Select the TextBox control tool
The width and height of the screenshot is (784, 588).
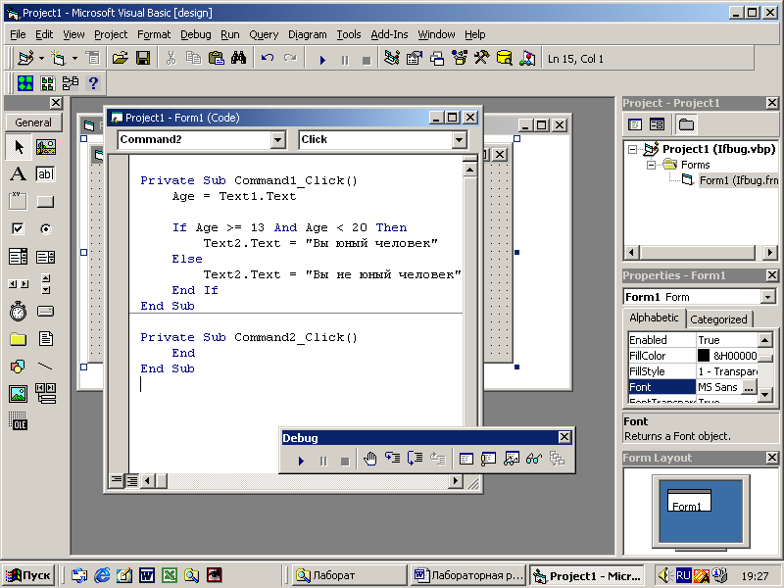click(x=45, y=174)
